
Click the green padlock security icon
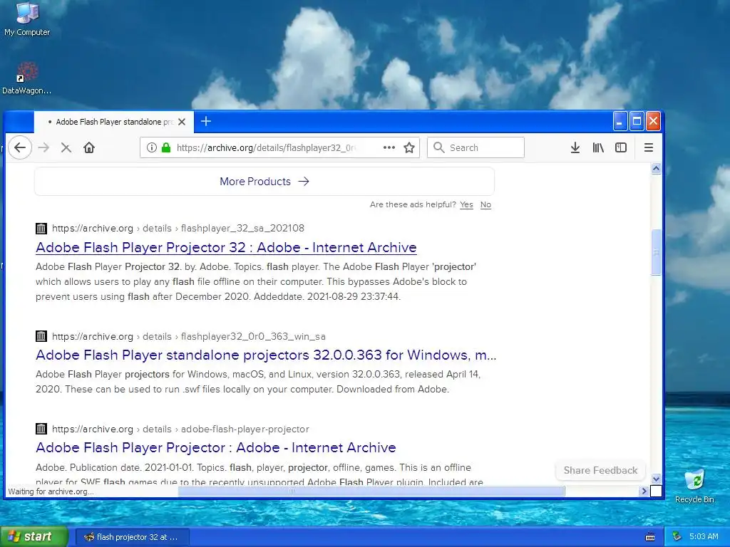[x=165, y=148]
